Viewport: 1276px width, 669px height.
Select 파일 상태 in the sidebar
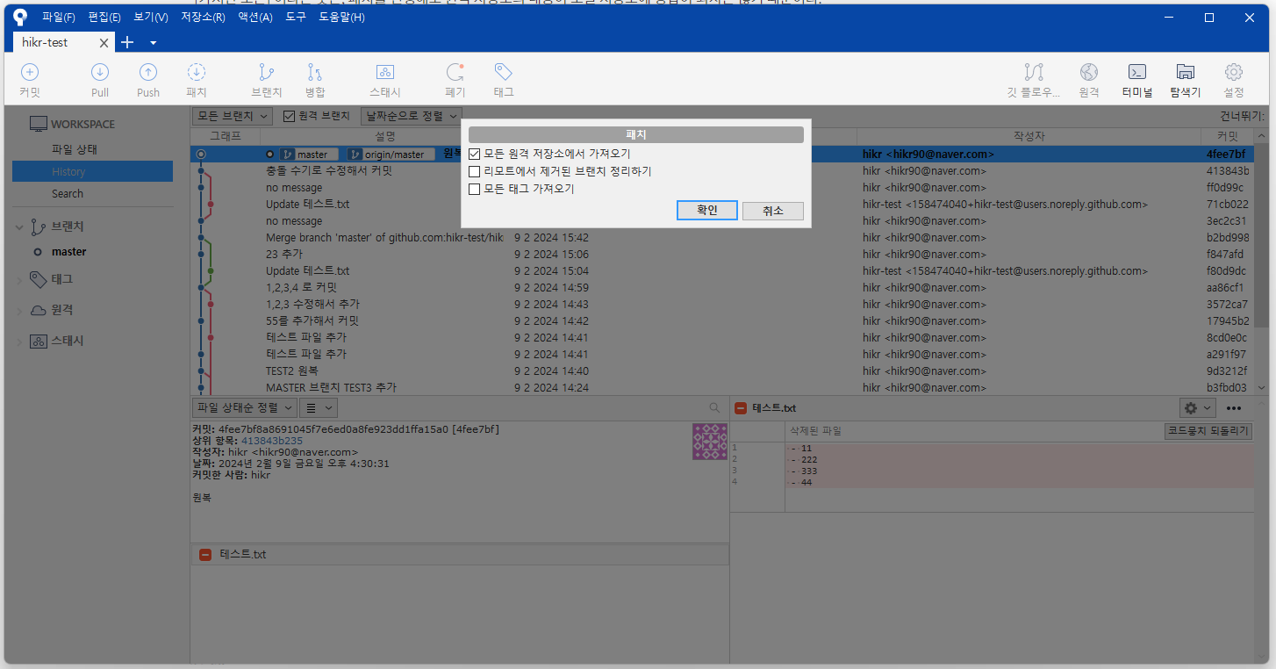point(74,149)
